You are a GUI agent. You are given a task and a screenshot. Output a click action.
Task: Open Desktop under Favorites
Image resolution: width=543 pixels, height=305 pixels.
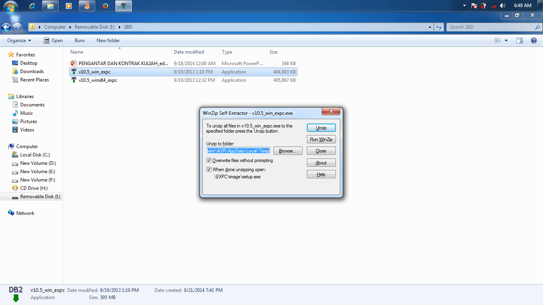29,63
